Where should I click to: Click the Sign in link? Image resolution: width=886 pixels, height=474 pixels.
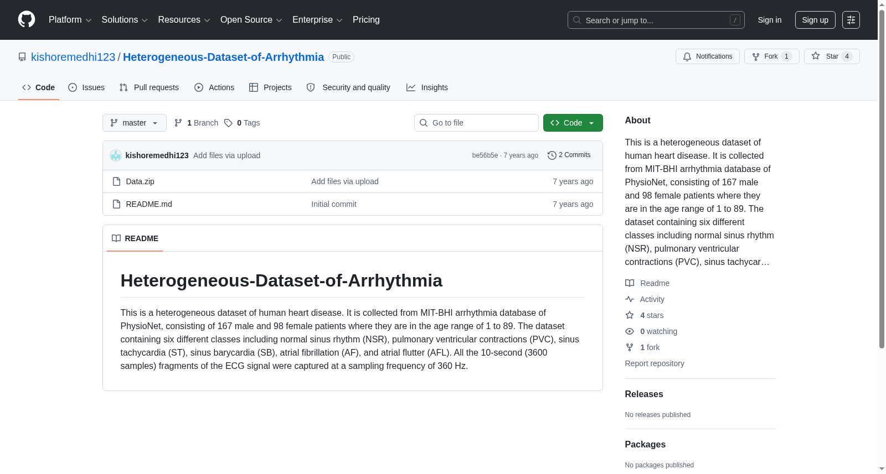pos(770,20)
